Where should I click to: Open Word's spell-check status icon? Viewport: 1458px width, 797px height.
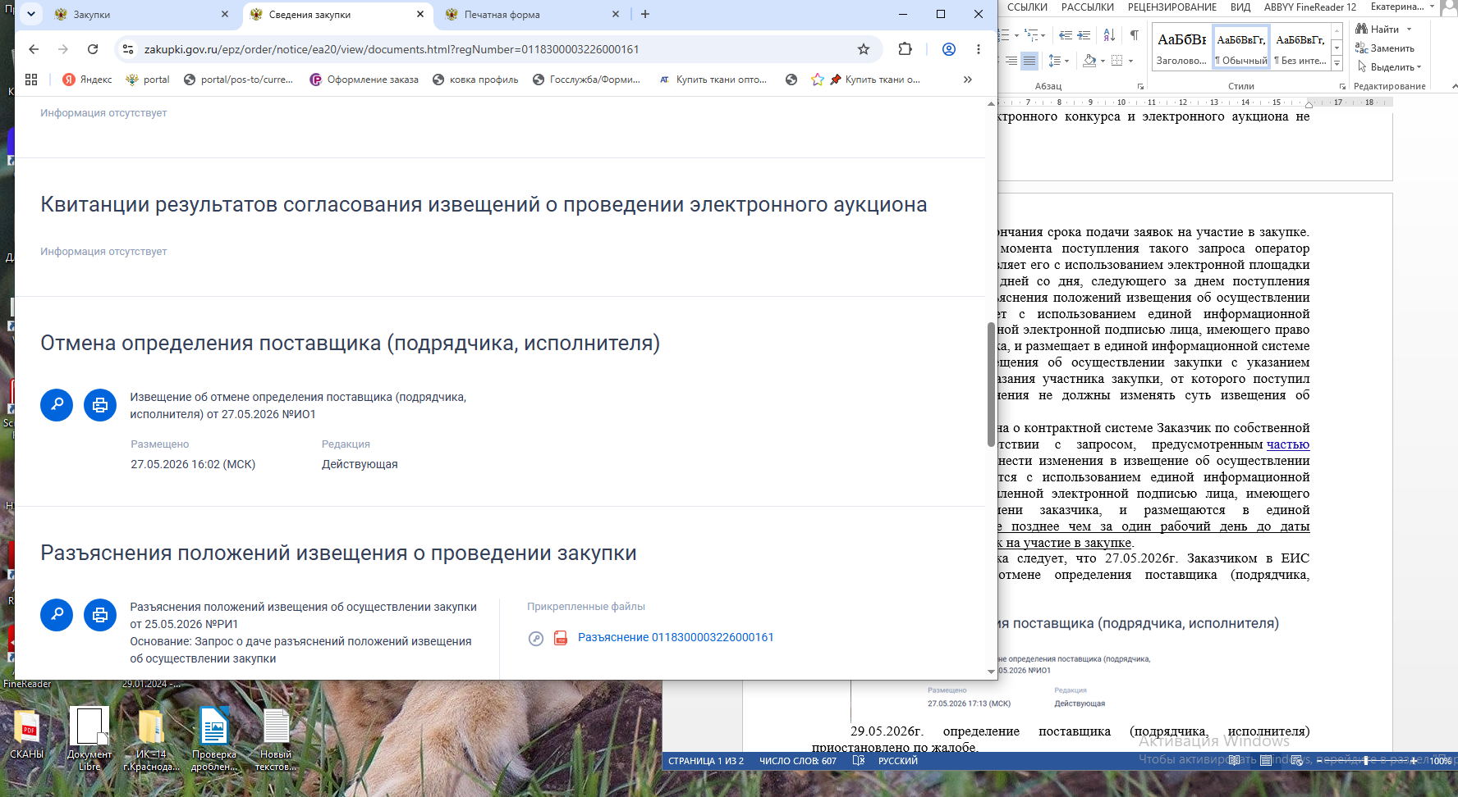pyautogui.click(x=859, y=761)
